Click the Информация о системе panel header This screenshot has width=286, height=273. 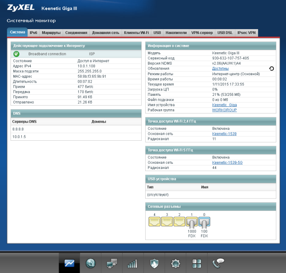[211, 46]
